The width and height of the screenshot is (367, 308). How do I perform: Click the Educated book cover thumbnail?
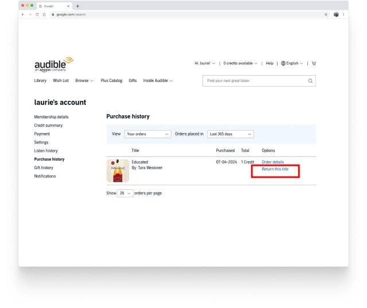click(x=118, y=170)
